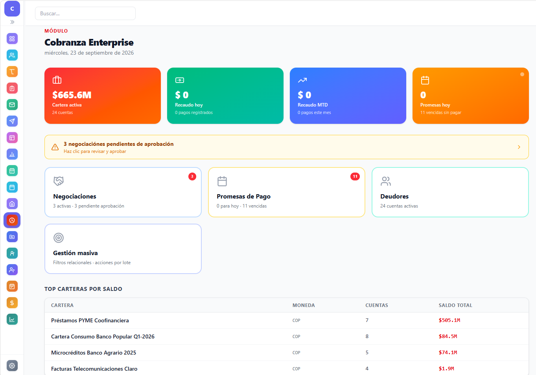Open the Negociaciones module title
The image size is (536, 375).
pyautogui.click(x=75, y=196)
